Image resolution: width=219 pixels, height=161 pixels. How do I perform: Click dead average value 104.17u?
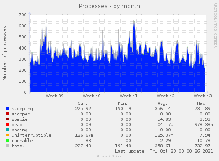tap(164, 125)
